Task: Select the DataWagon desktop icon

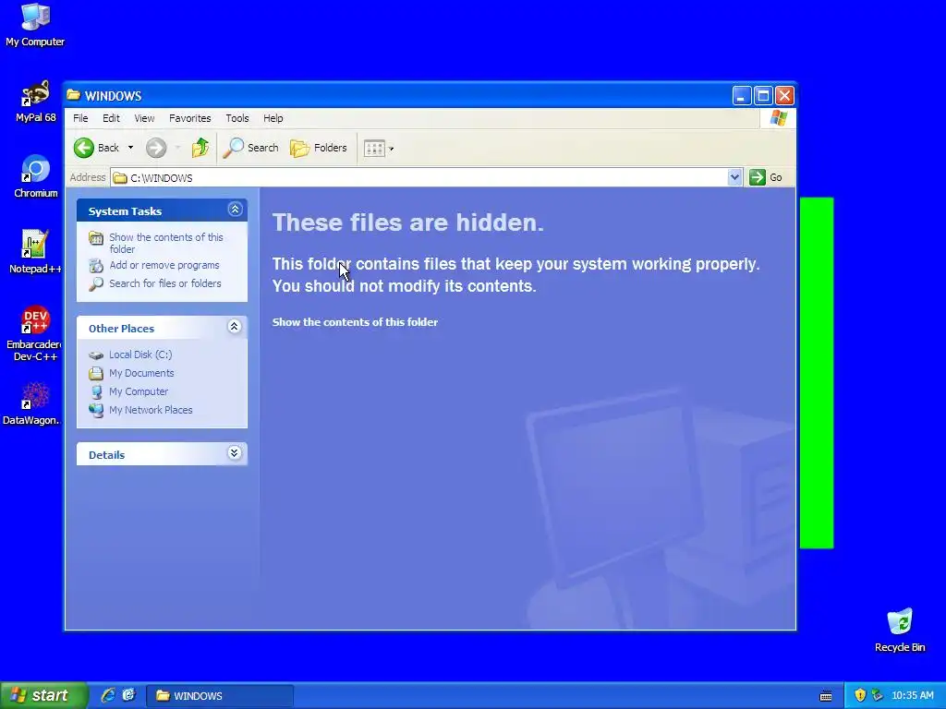Action: [34, 404]
